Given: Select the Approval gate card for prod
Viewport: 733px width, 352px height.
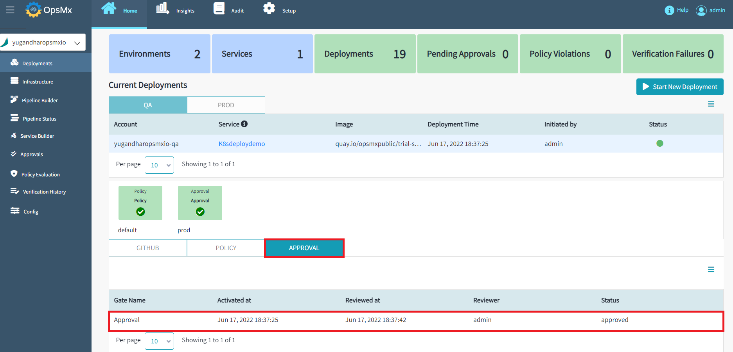Looking at the screenshot, I should click(200, 203).
